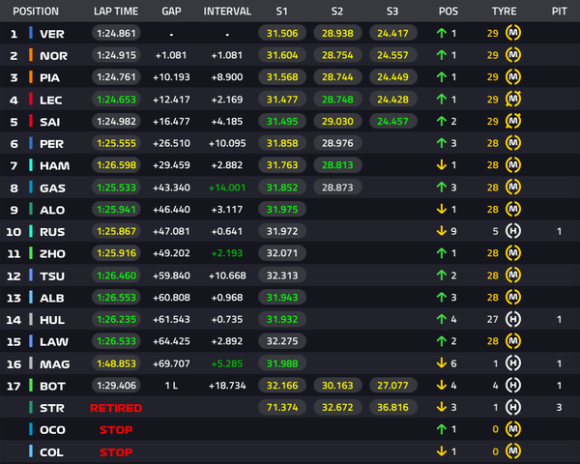Click the RETIRED status for STR
The image size is (580, 464).
pyautogui.click(x=116, y=408)
